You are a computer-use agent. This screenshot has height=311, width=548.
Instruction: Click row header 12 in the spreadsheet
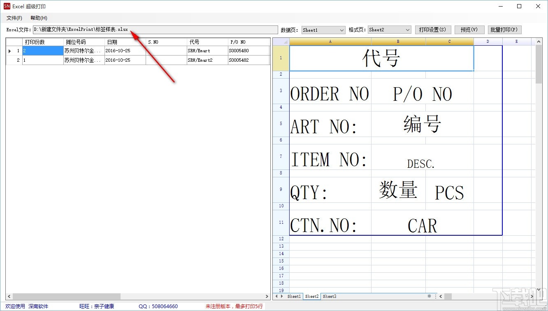click(x=281, y=239)
